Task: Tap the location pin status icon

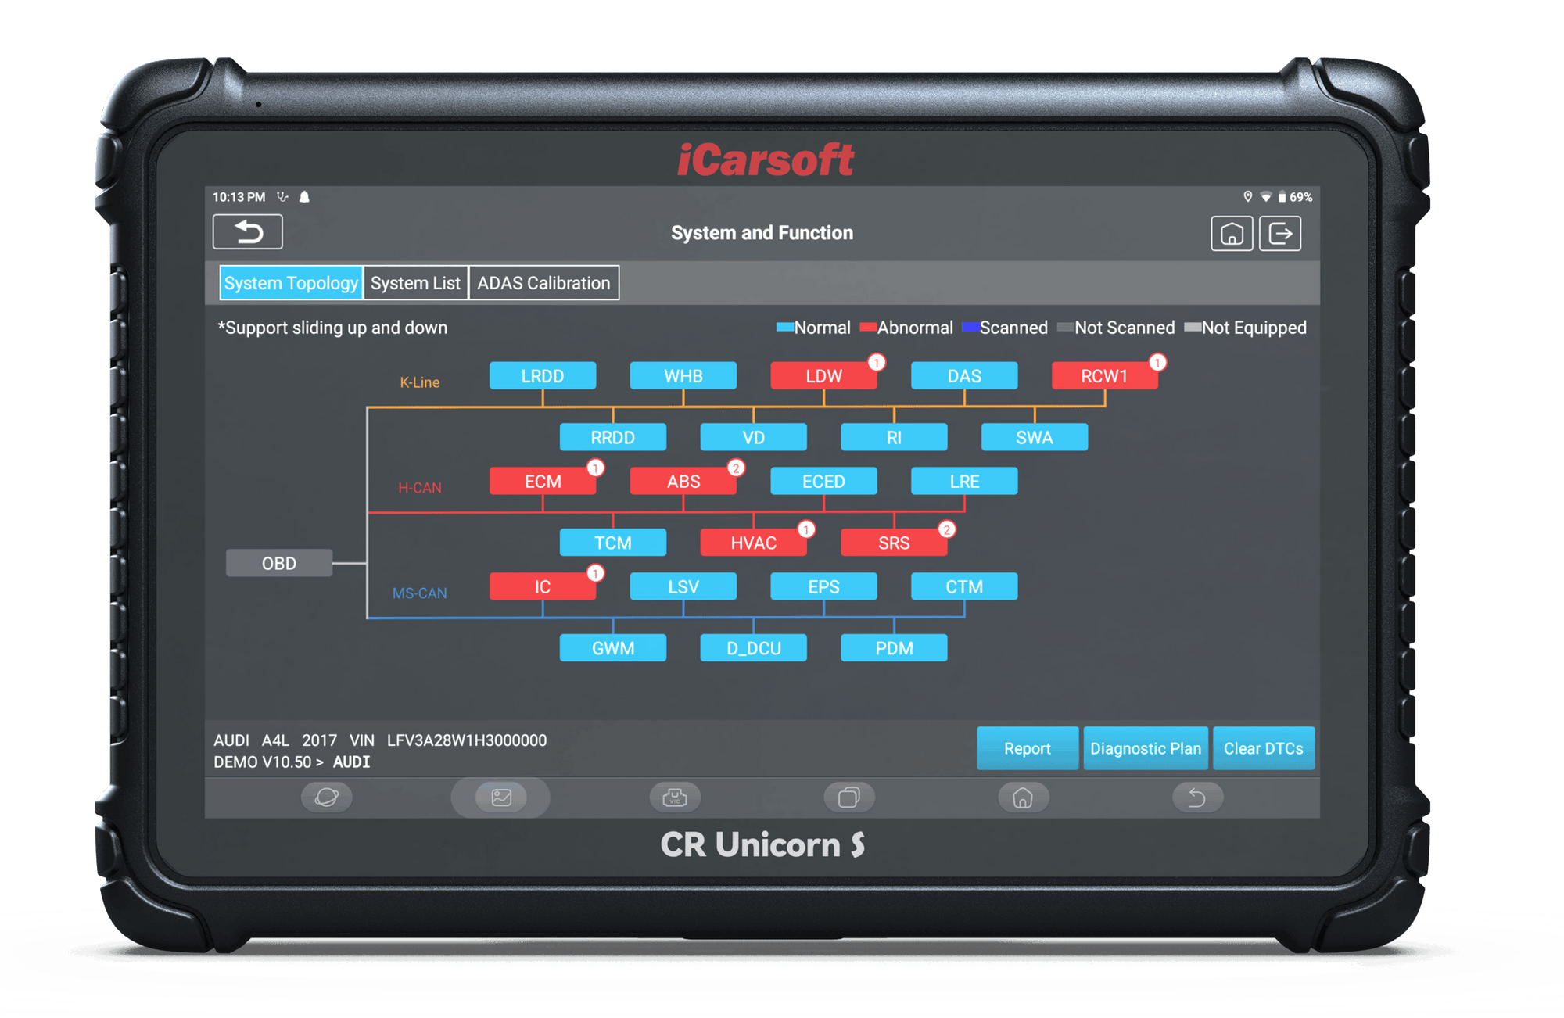Action: 1248,197
